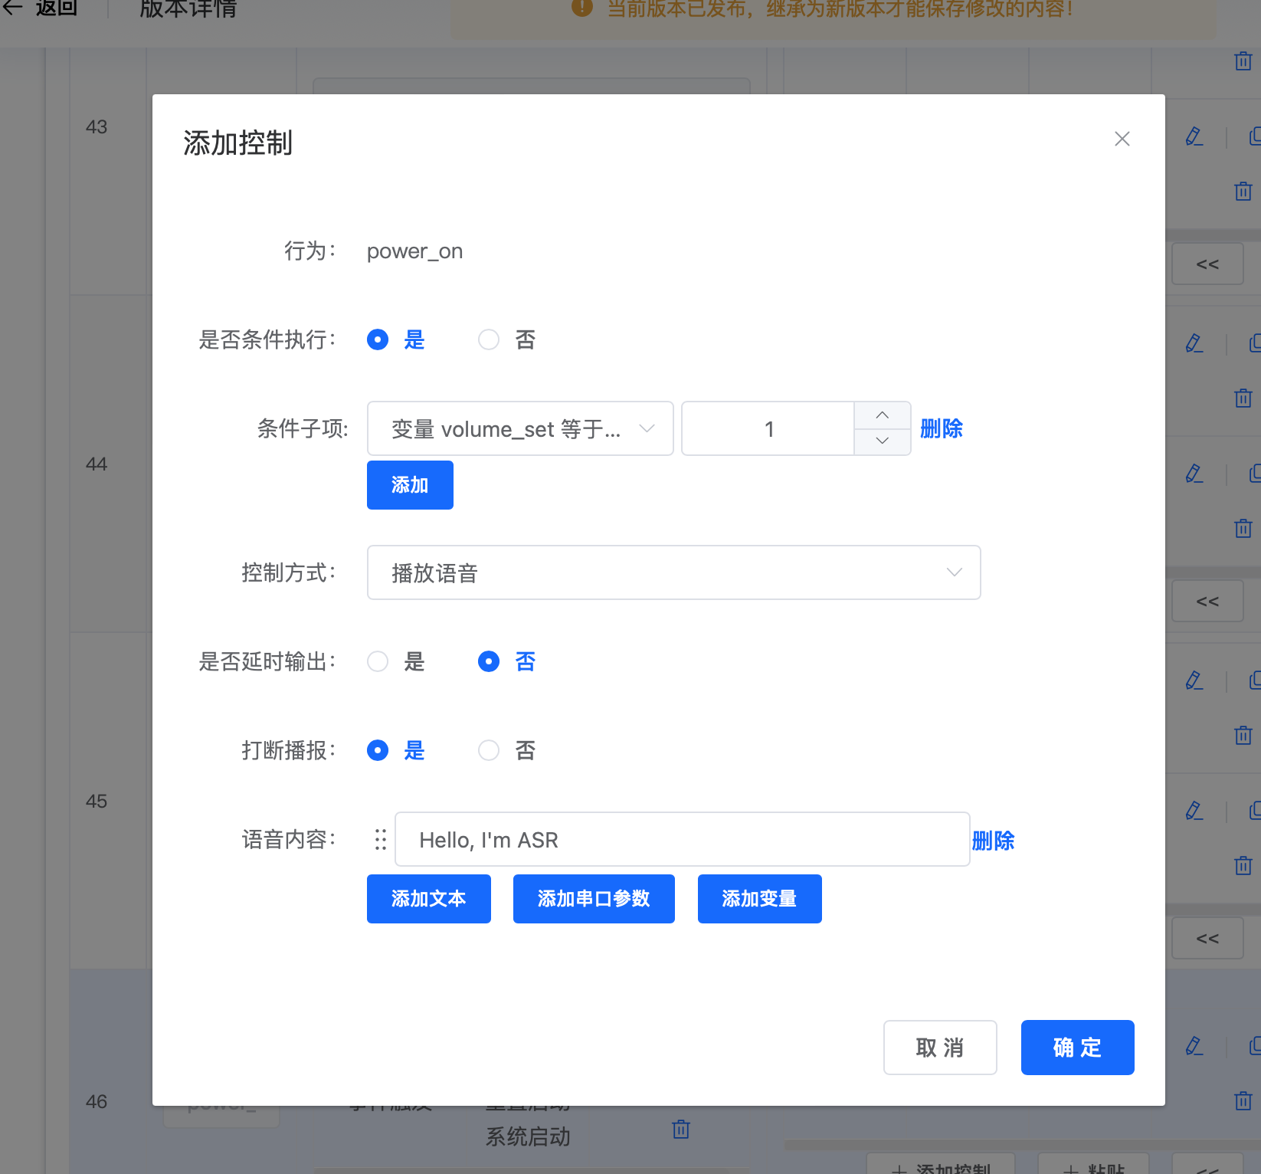Screen dimensions: 1261x1174
Task: Click the Hello, I'm ASR text field
Action: click(x=682, y=839)
